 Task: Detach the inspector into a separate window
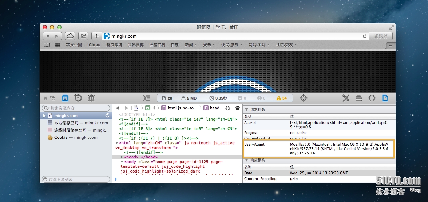point(53,98)
